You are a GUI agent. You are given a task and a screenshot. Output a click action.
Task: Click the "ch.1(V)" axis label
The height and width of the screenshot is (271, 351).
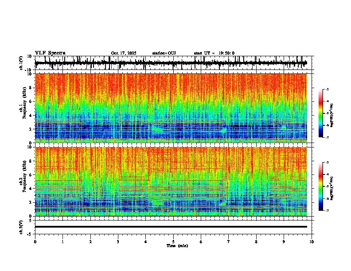[x=21, y=63]
